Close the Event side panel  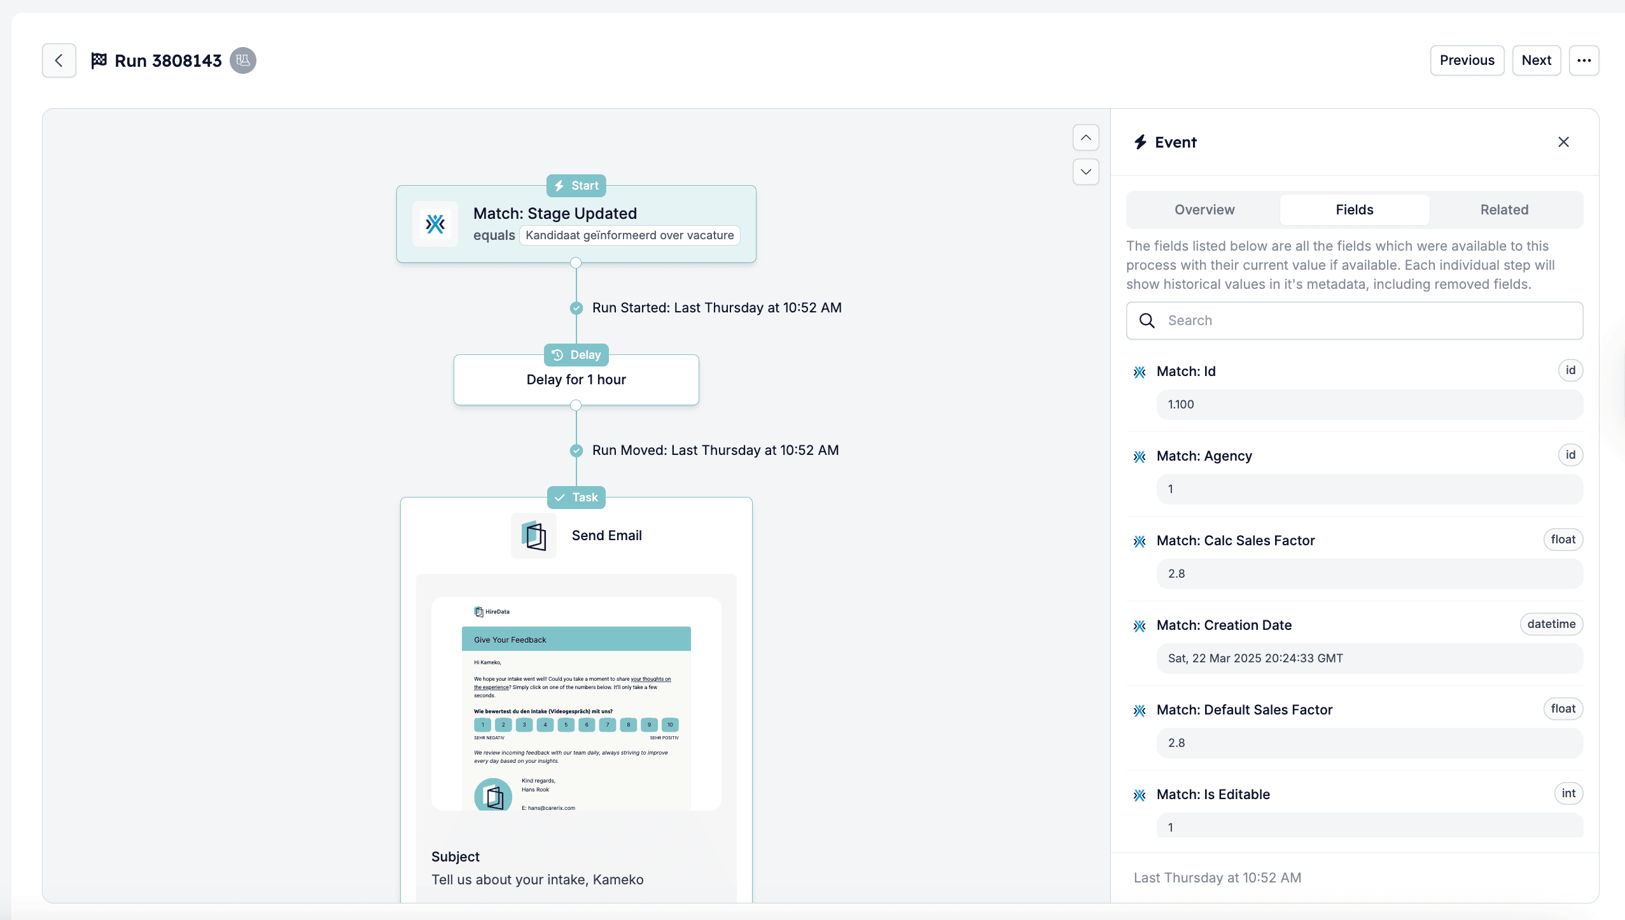[x=1563, y=142]
